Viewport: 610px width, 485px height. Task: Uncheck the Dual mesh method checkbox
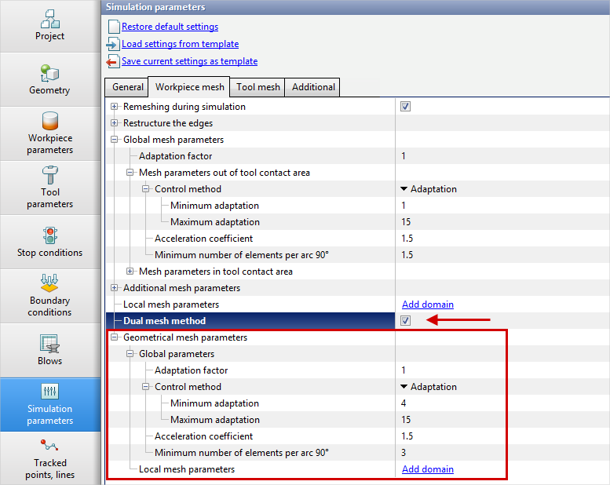pyautogui.click(x=405, y=320)
